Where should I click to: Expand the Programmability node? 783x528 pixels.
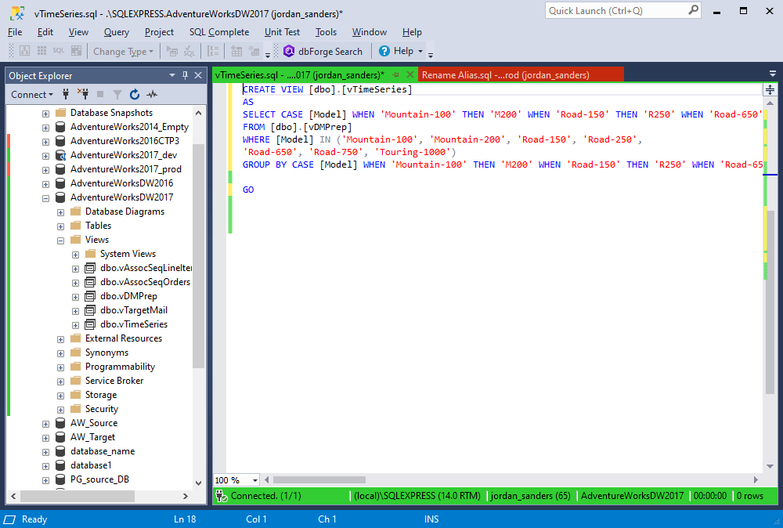pyautogui.click(x=61, y=367)
